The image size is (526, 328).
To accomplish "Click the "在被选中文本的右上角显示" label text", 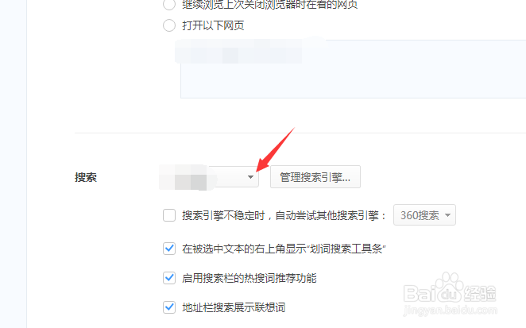I will click(244, 249).
